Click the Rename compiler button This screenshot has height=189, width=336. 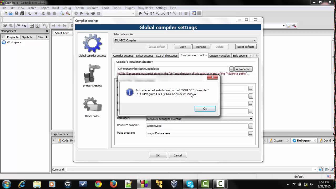click(201, 47)
